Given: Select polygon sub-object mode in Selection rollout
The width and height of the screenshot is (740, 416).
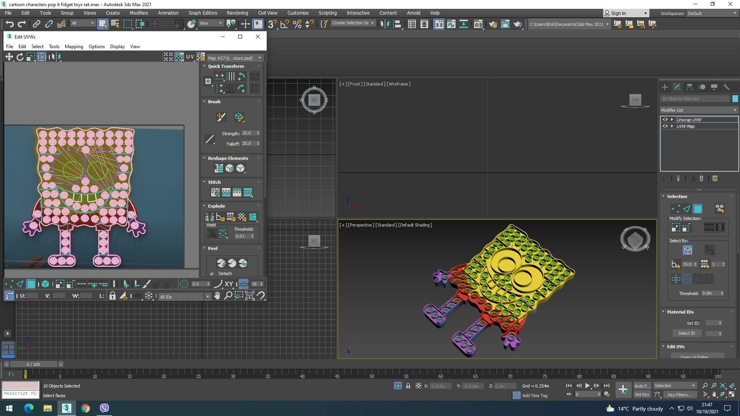Looking at the screenshot, I should pyautogui.click(x=698, y=209).
